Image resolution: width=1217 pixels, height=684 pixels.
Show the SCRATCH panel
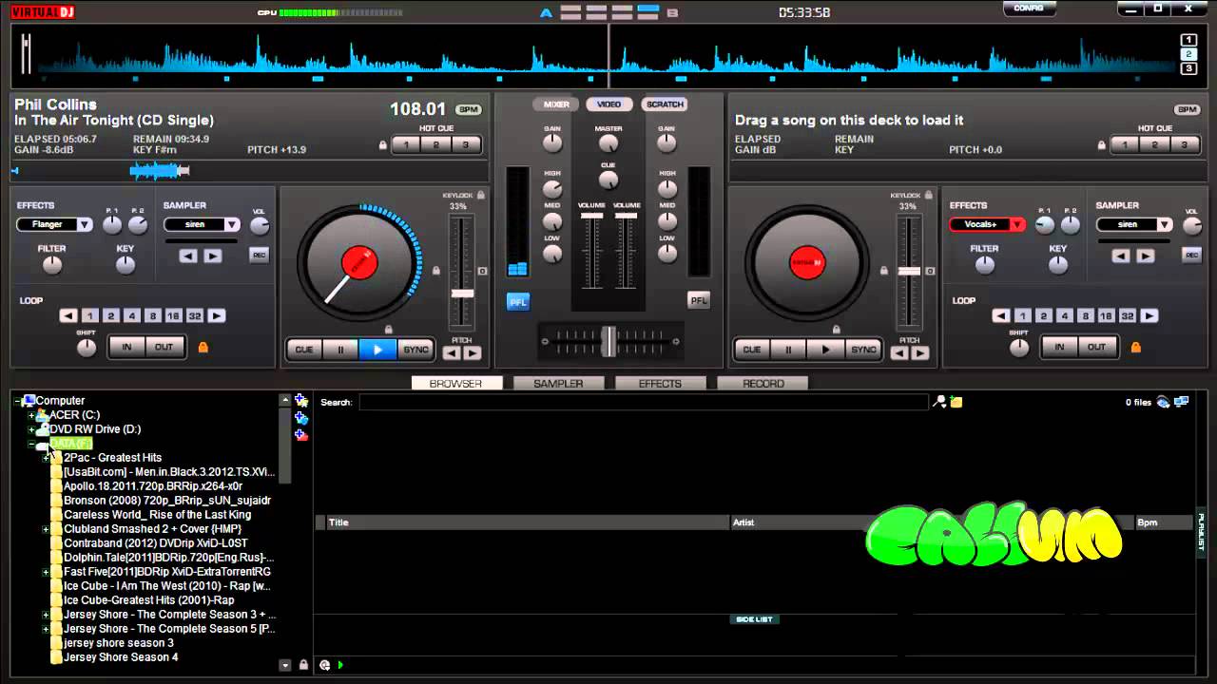pyautogui.click(x=665, y=104)
